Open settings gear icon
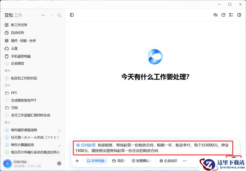The height and width of the screenshot is (171, 246). coord(59,164)
